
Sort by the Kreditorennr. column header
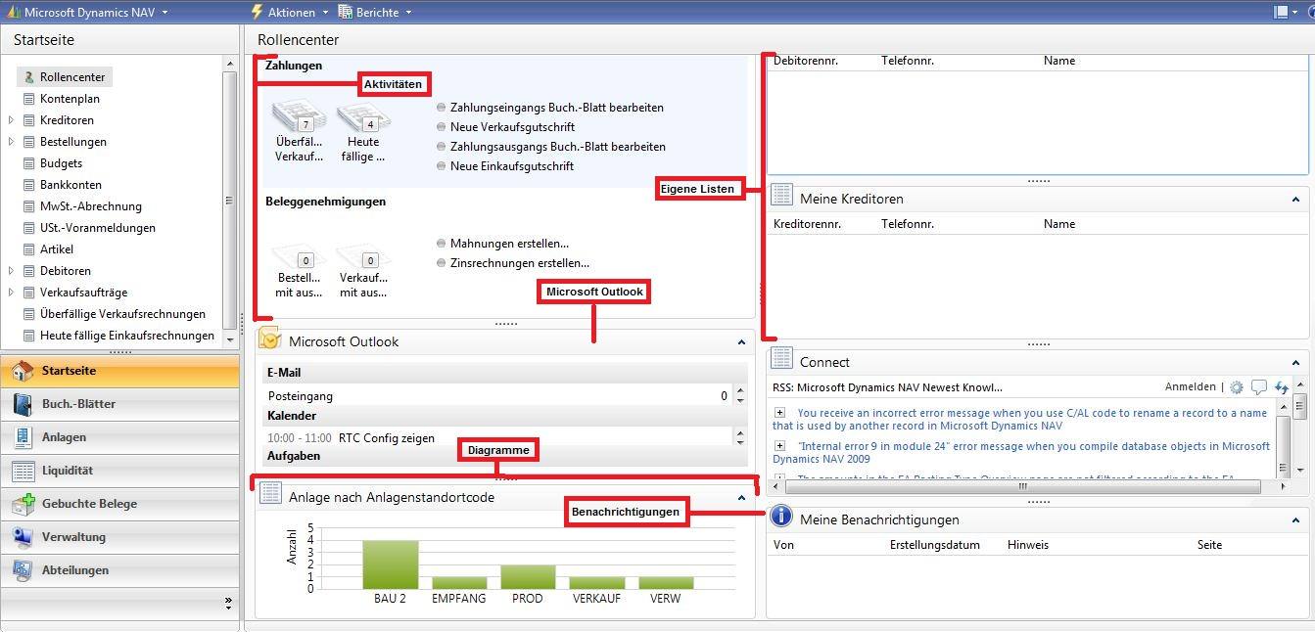805,224
